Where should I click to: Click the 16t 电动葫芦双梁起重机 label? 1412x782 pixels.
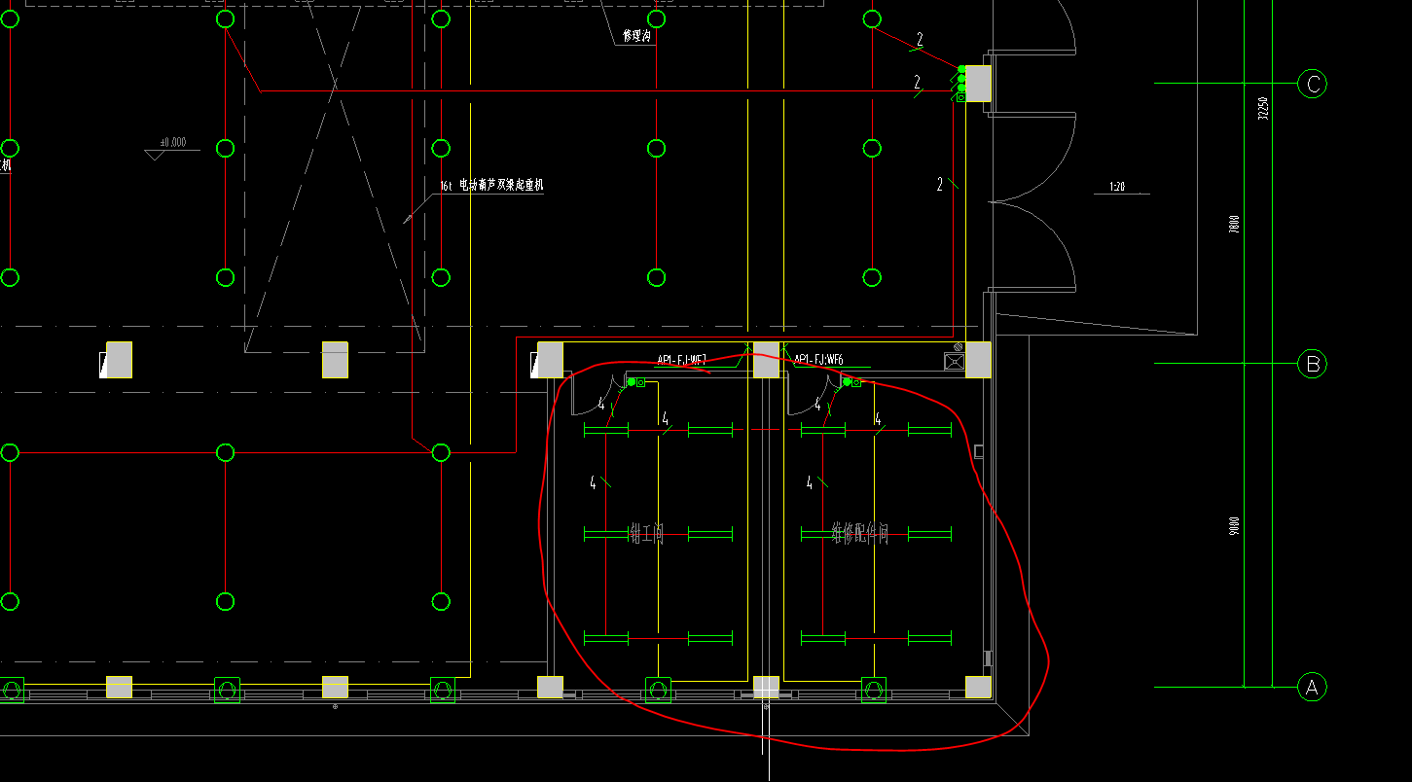coord(491,185)
